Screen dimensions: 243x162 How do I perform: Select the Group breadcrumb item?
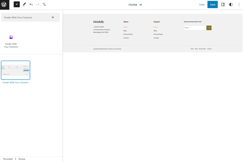(x=22, y=159)
